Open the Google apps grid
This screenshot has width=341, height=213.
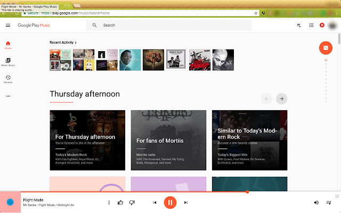coord(311,25)
